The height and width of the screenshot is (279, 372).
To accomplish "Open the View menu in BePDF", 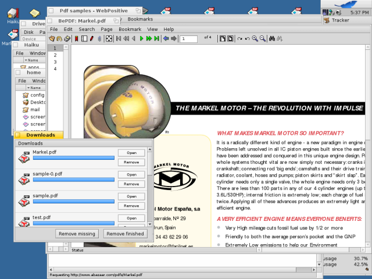I will coord(152,29).
